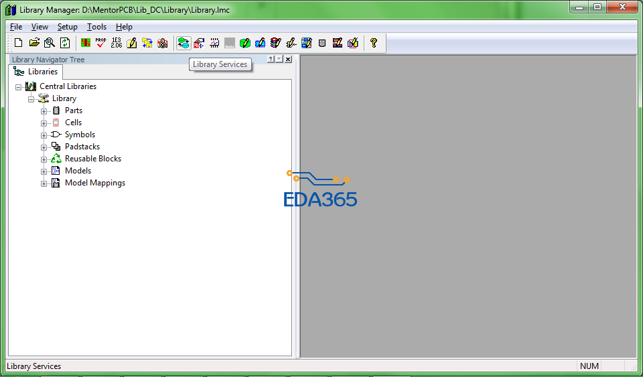Click the toolbar drag gripper handle
The height and width of the screenshot is (377, 643).
[x=9, y=43]
